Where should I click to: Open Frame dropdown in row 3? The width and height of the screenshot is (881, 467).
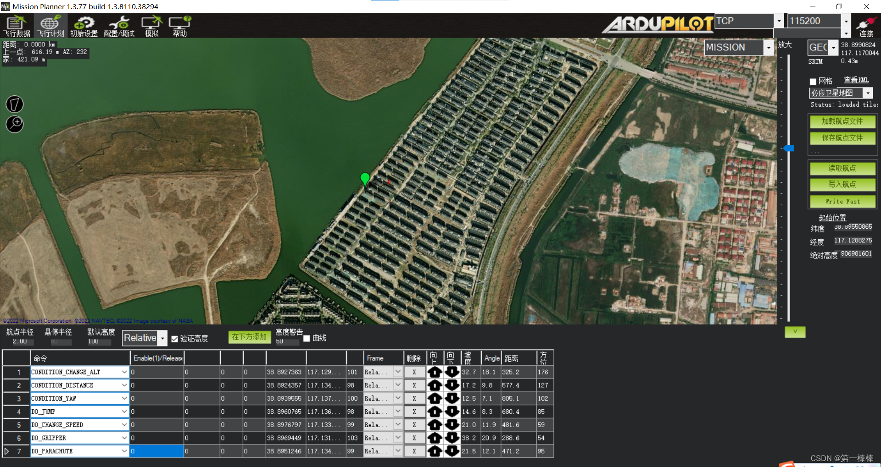click(398, 399)
